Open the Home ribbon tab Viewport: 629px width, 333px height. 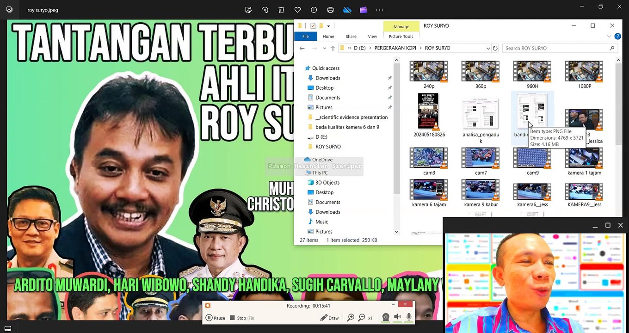point(328,37)
